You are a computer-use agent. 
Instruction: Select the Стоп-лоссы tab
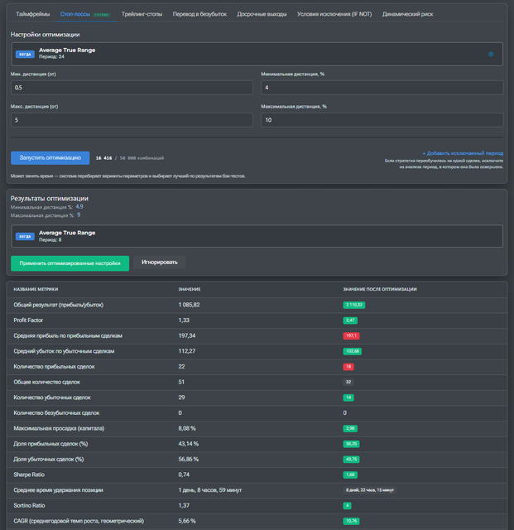[x=85, y=14]
